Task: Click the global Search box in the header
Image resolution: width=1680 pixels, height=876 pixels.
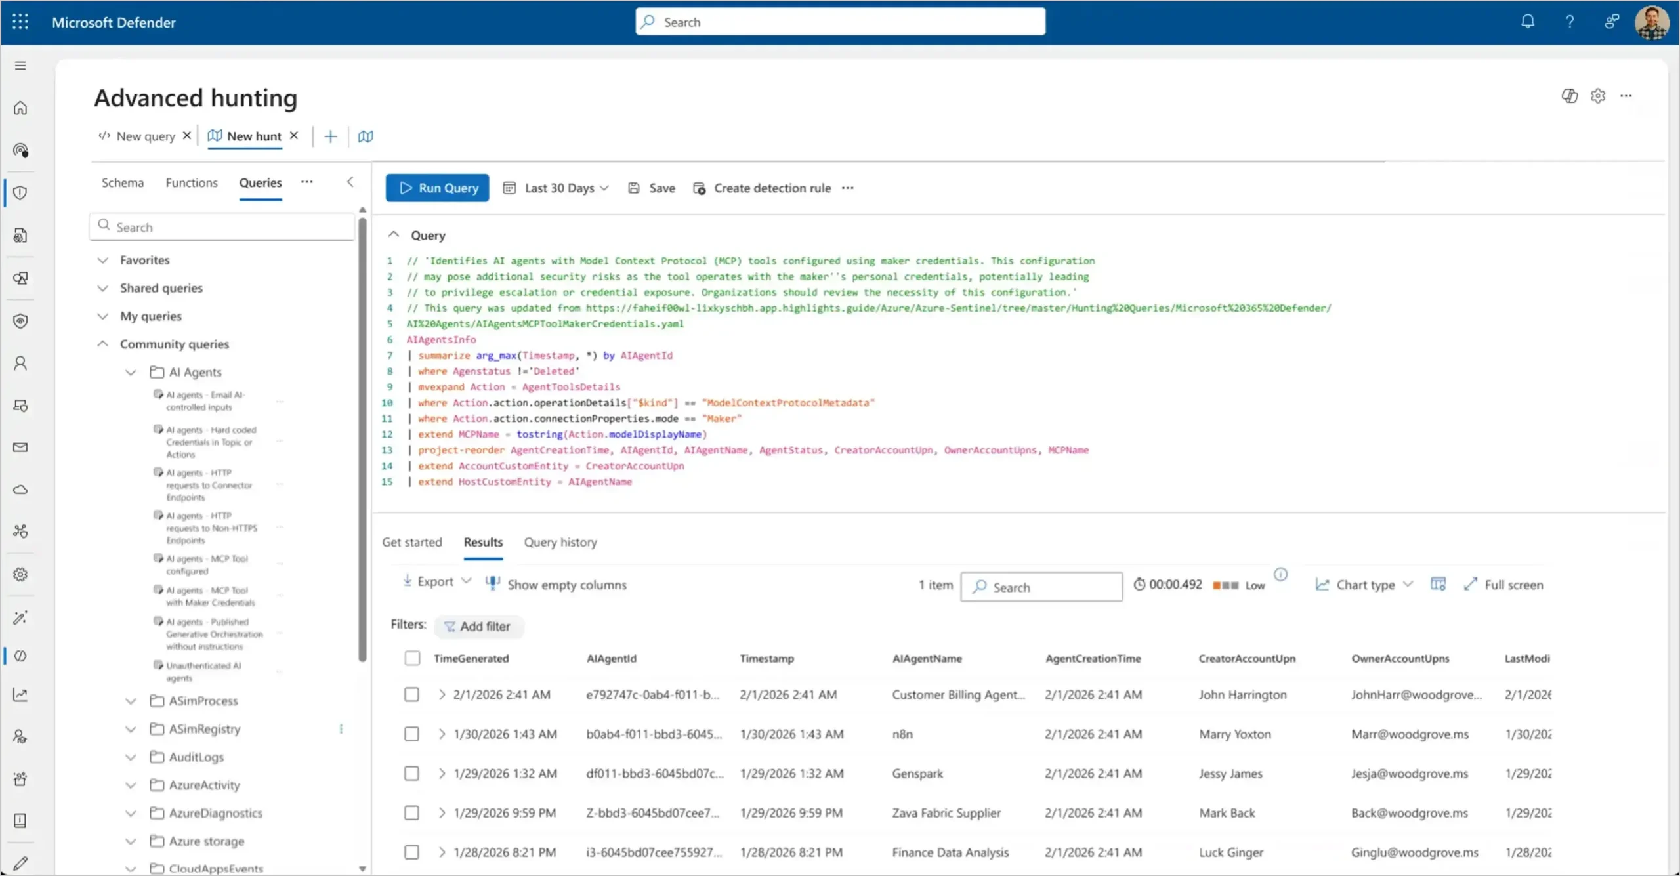Action: [841, 22]
